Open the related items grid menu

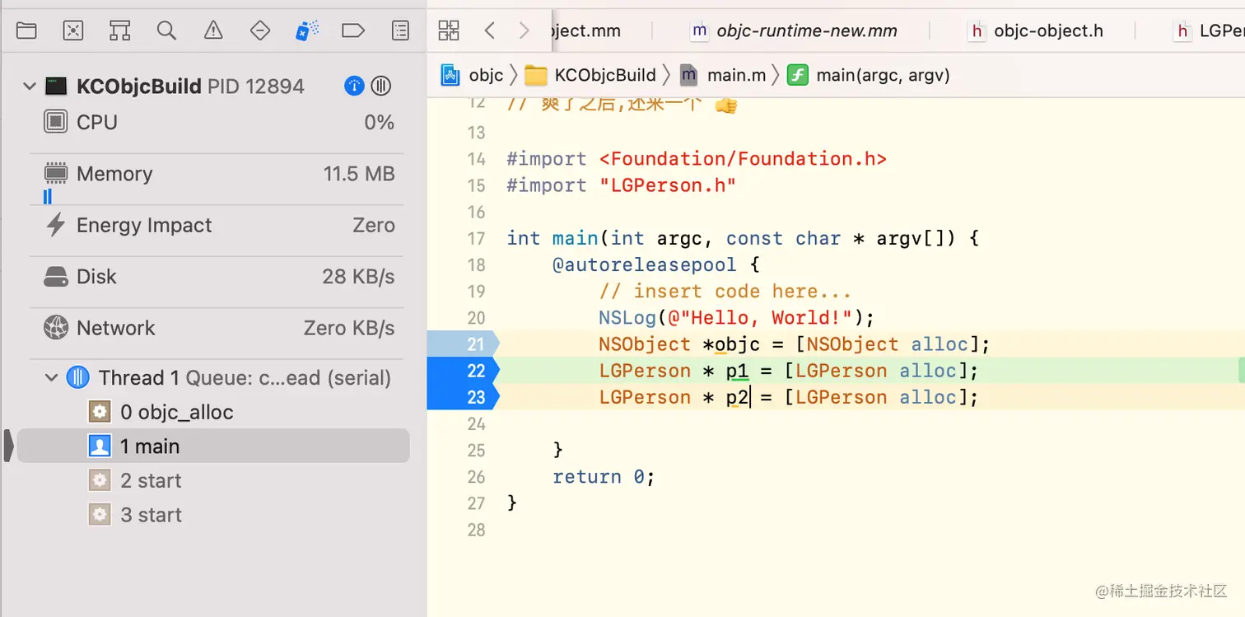pos(449,30)
